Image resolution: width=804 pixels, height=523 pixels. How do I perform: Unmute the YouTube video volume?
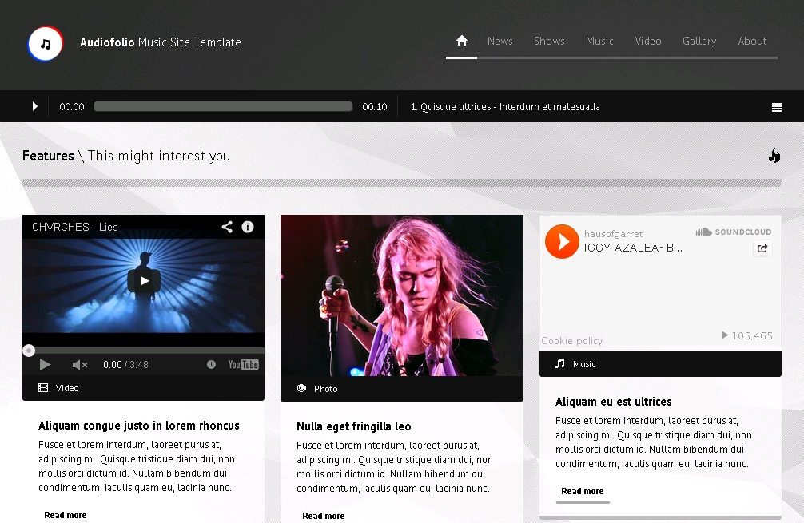click(80, 365)
